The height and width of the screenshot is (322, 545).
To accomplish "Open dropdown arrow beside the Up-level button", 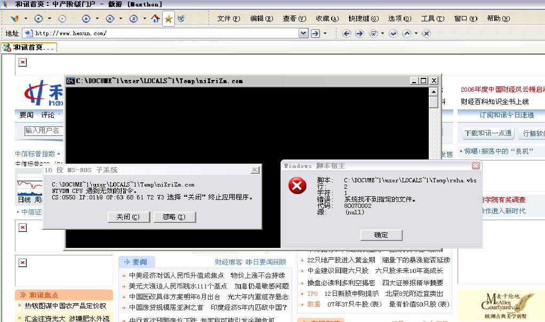I will [97, 19].
